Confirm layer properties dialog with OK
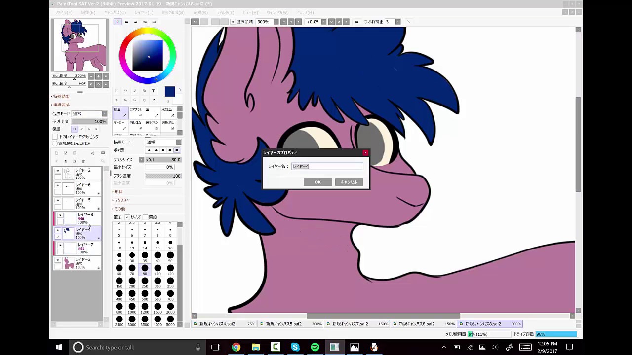The image size is (632, 355). pyautogui.click(x=317, y=182)
